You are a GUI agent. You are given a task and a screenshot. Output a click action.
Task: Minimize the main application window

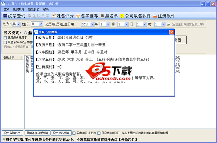coord(202,4)
